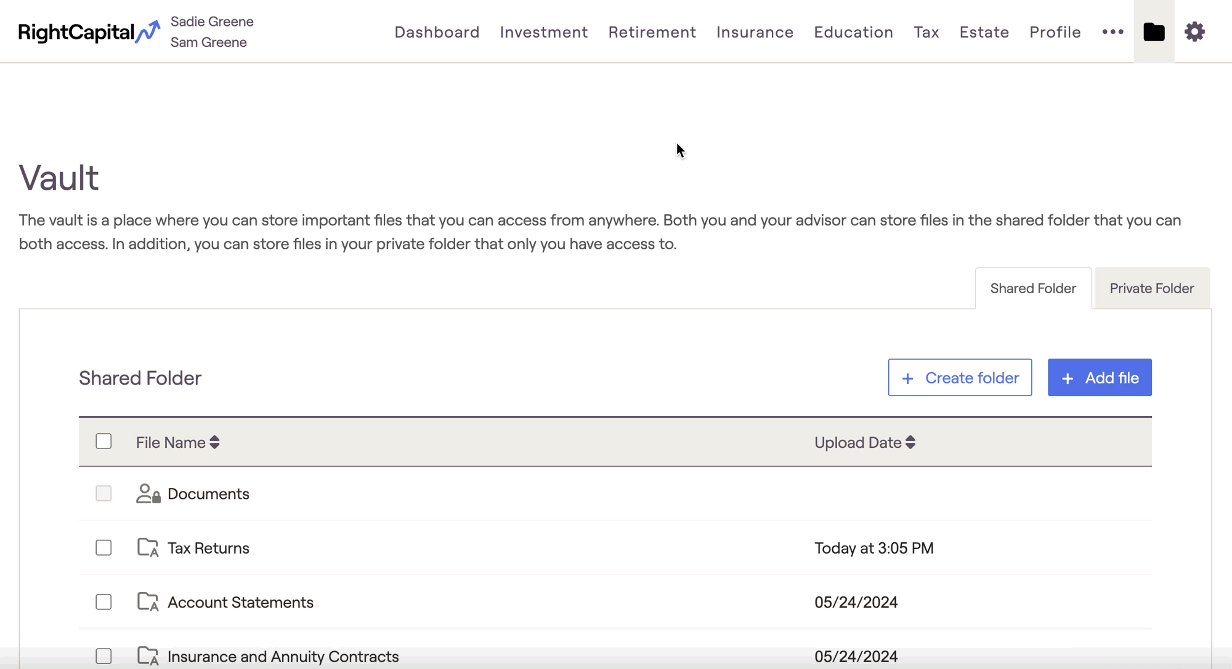Check the Tax Returns row checkbox
The height and width of the screenshot is (669, 1232).
click(103, 548)
